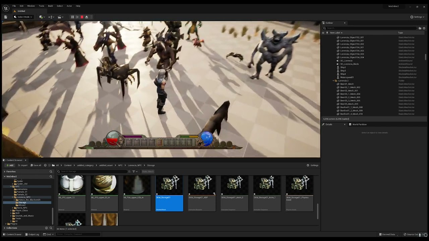
Task: Pause the play-in-editor simulation
Action: (72, 17)
